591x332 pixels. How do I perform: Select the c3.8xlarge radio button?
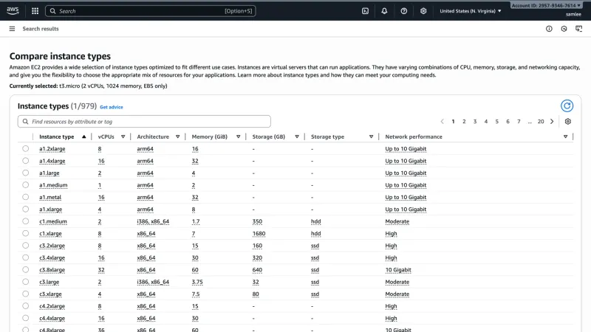tap(25, 269)
